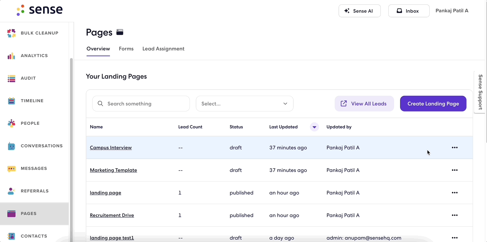Screen dimensions: 487x242
Task: Switch to the Lead Assignment tab
Action: pos(163,49)
